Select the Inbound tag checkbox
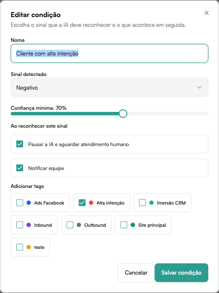The height and width of the screenshot is (293, 219). pyautogui.click(x=20, y=225)
